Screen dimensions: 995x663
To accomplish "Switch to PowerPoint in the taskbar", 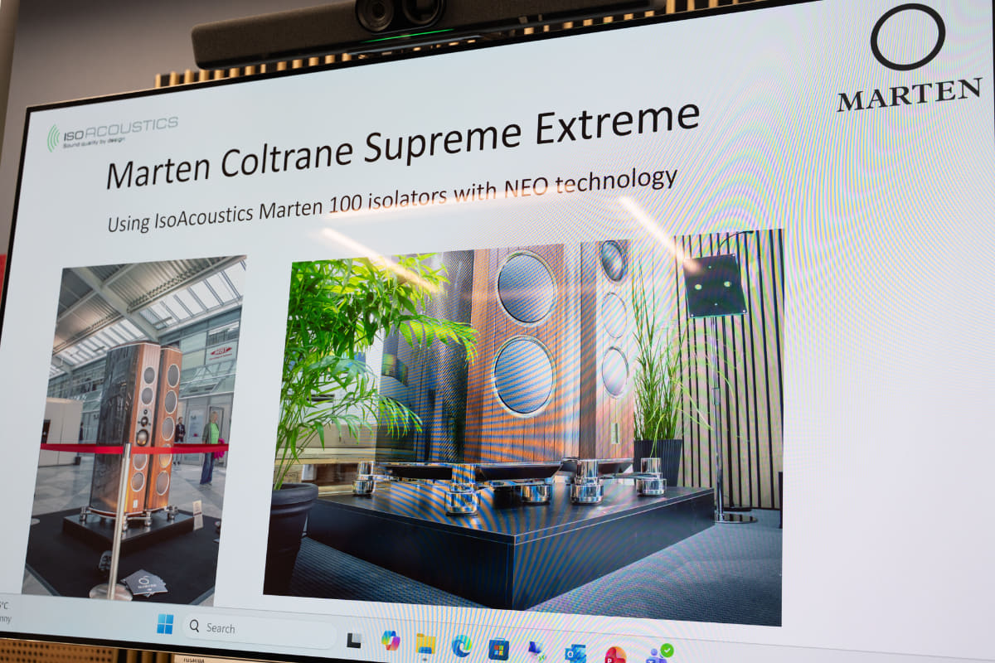I will tap(614, 655).
